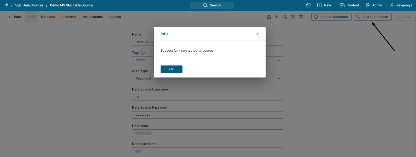The height and width of the screenshot is (157, 416).
Task: Open the Associations tab
Action: pyautogui.click(x=93, y=17)
